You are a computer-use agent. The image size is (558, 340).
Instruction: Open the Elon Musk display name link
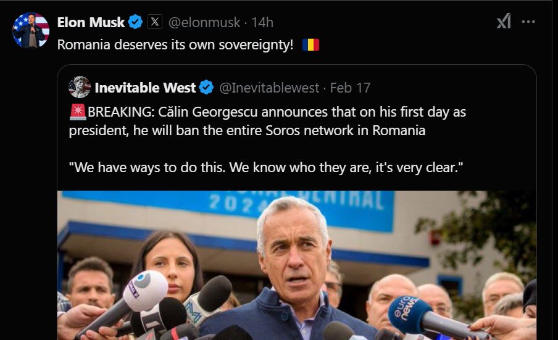(x=91, y=22)
